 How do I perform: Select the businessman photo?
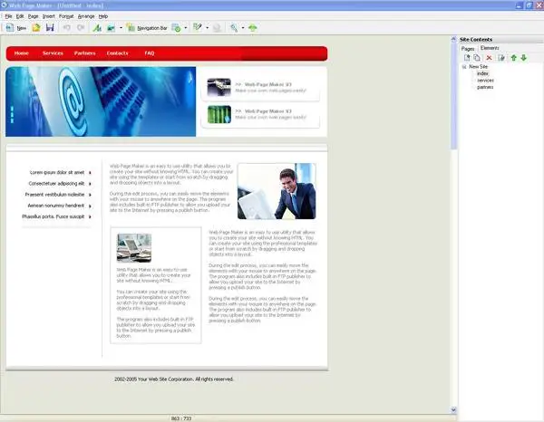pyautogui.click(x=277, y=191)
